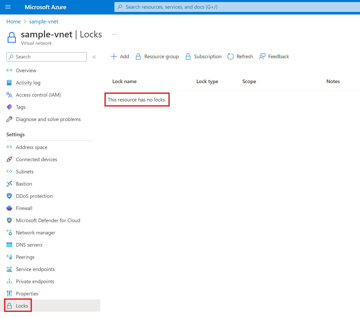The width and height of the screenshot is (360, 318).
Task: Open Microsoft Defender for Cloud
Action: point(48,220)
